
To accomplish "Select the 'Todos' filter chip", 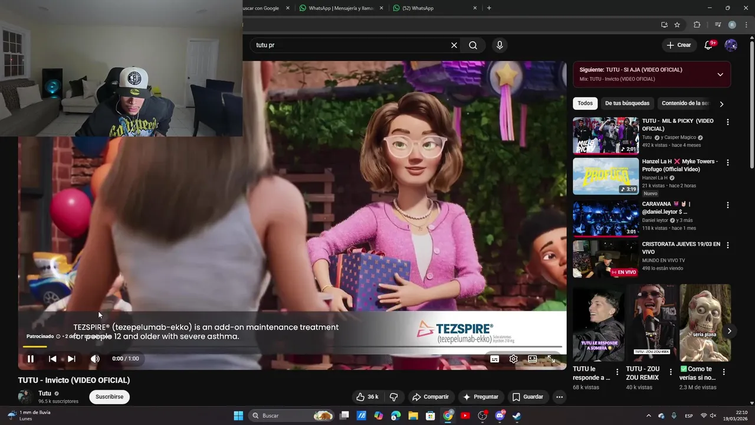I will pos(585,103).
